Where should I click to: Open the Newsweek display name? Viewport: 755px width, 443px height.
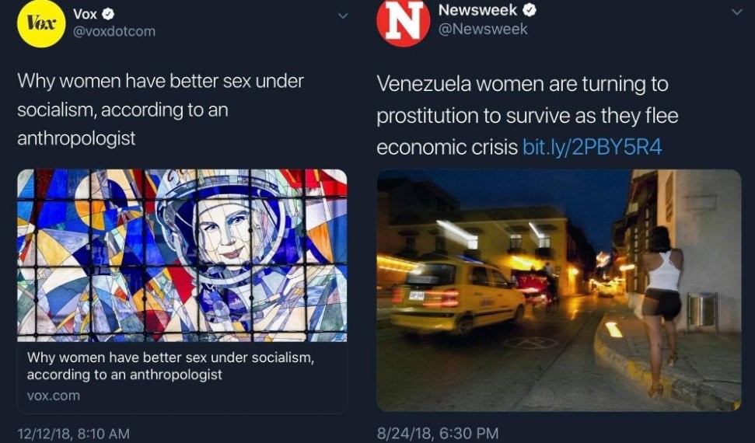(479, 11)
